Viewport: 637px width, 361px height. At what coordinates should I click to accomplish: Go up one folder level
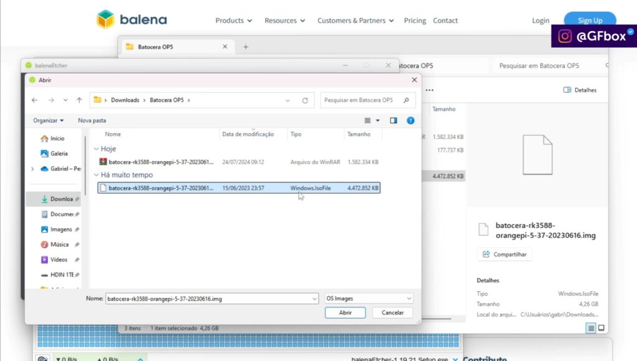pos(79,100)
